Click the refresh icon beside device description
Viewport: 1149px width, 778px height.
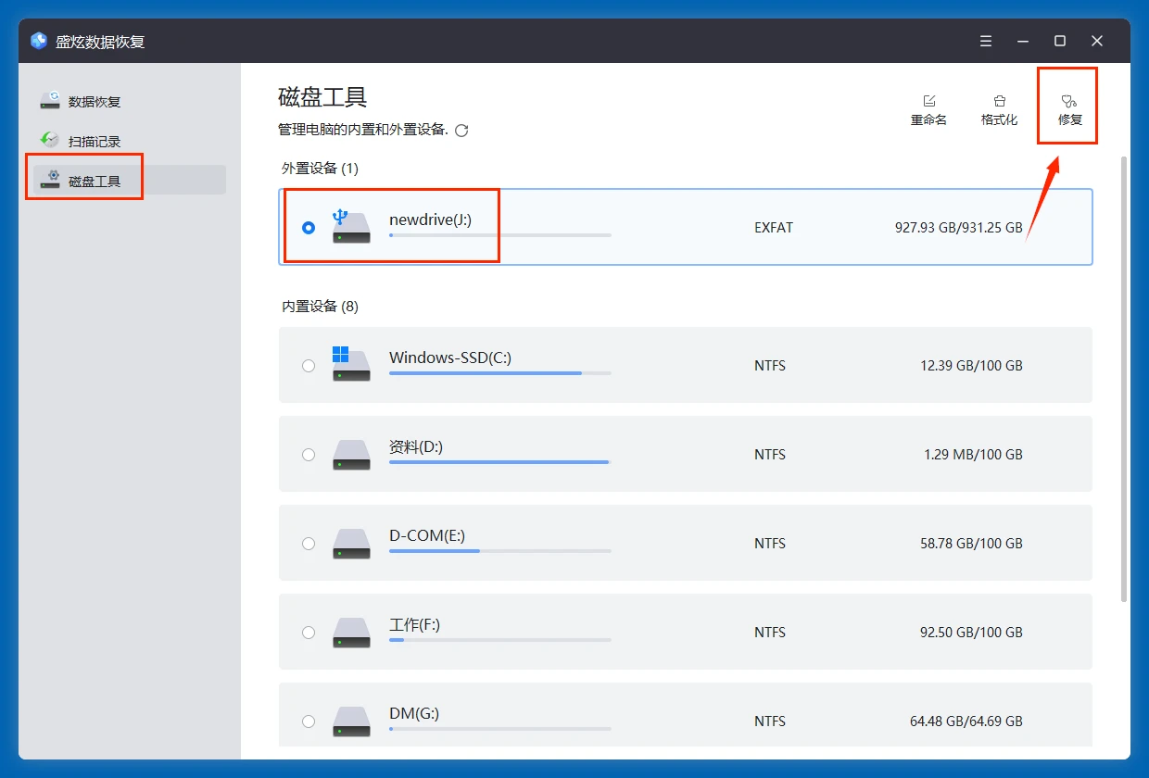[461, 131]
